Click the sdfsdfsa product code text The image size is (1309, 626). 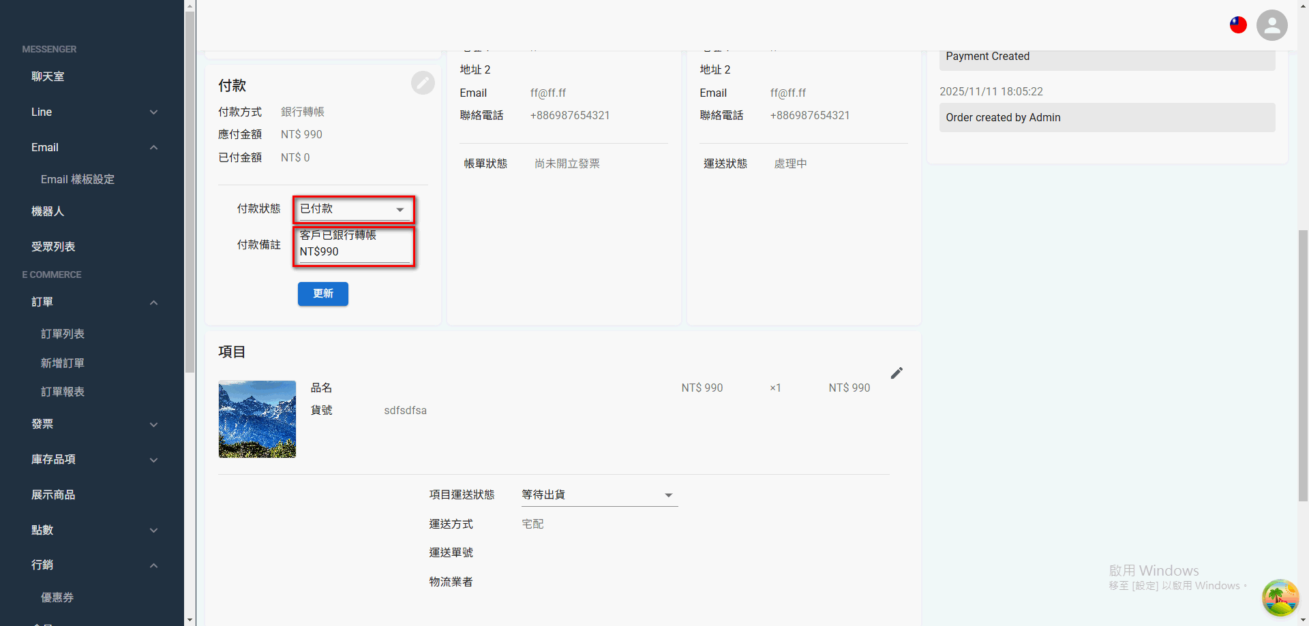click(x=405, y=410)
